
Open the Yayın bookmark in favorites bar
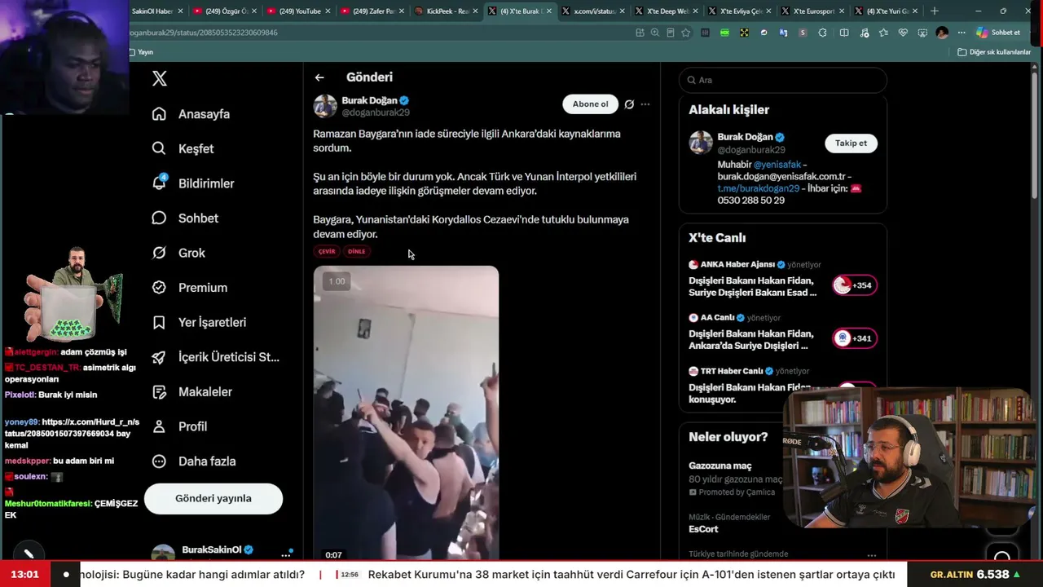pyautogui.click(x=141, y=52)
